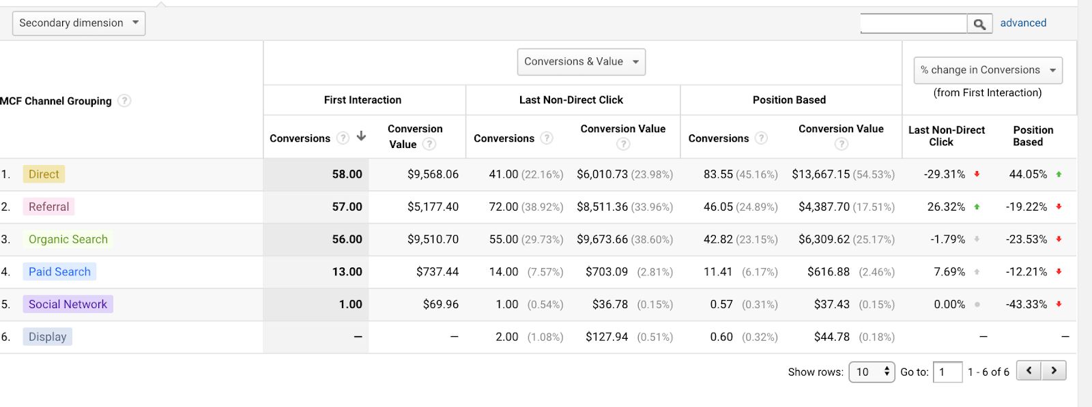The width and height of the screenshot is (1092, 407).
Task: Open the Direct channel
Action: (44, 175)
